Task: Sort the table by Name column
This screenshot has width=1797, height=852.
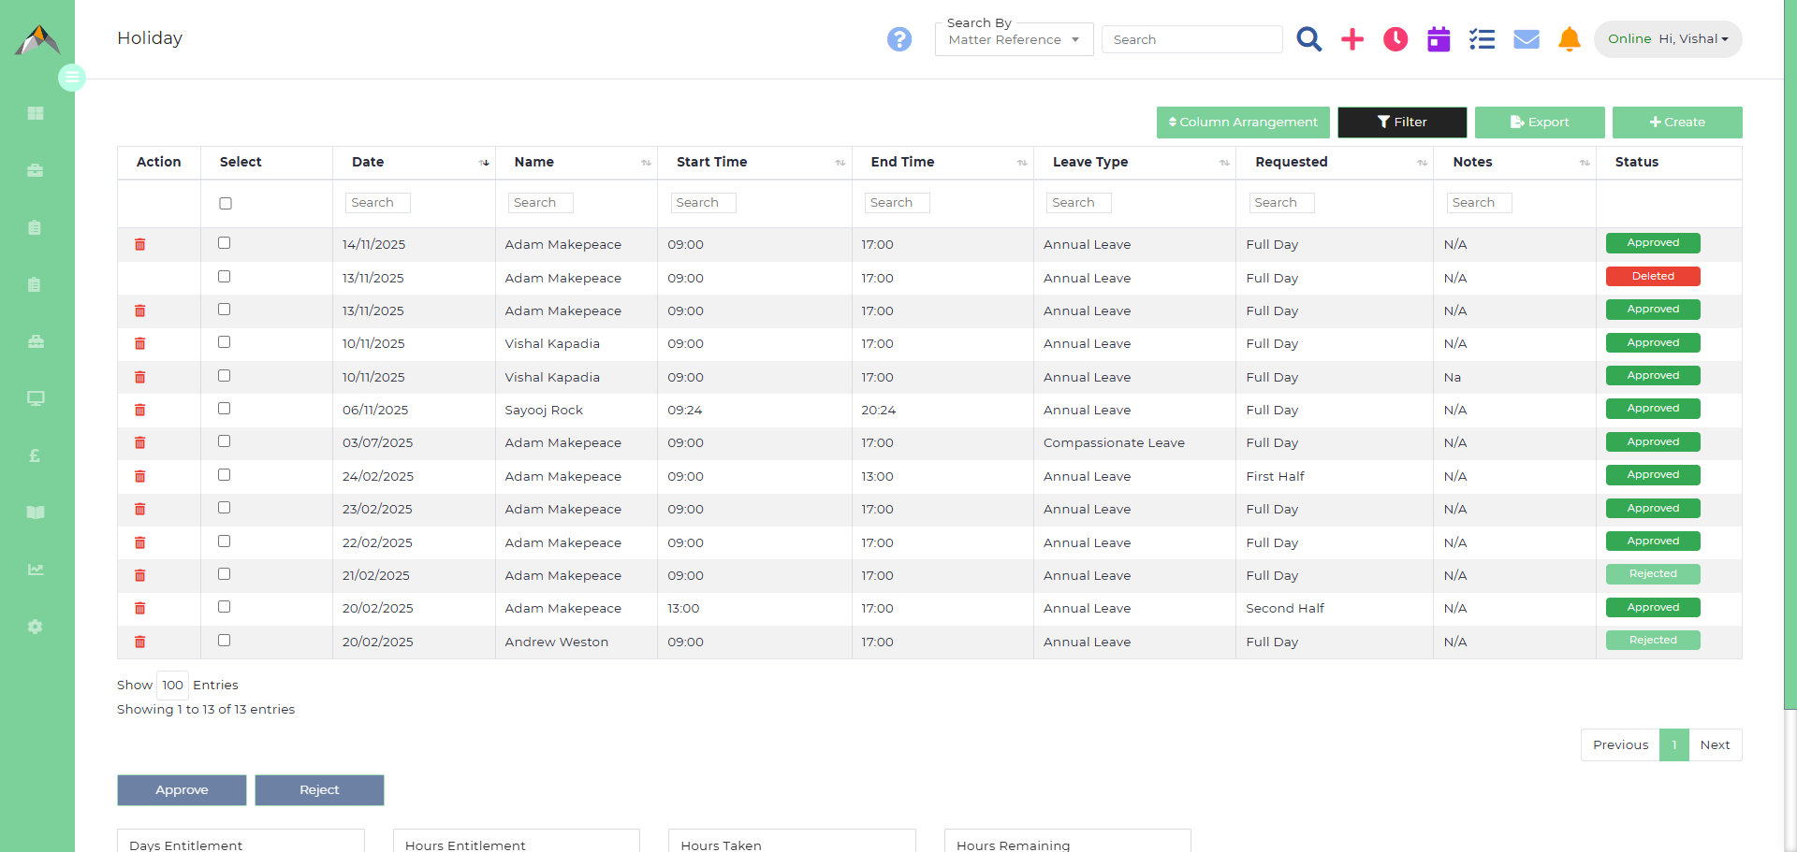Action: (x=577, y=162)
